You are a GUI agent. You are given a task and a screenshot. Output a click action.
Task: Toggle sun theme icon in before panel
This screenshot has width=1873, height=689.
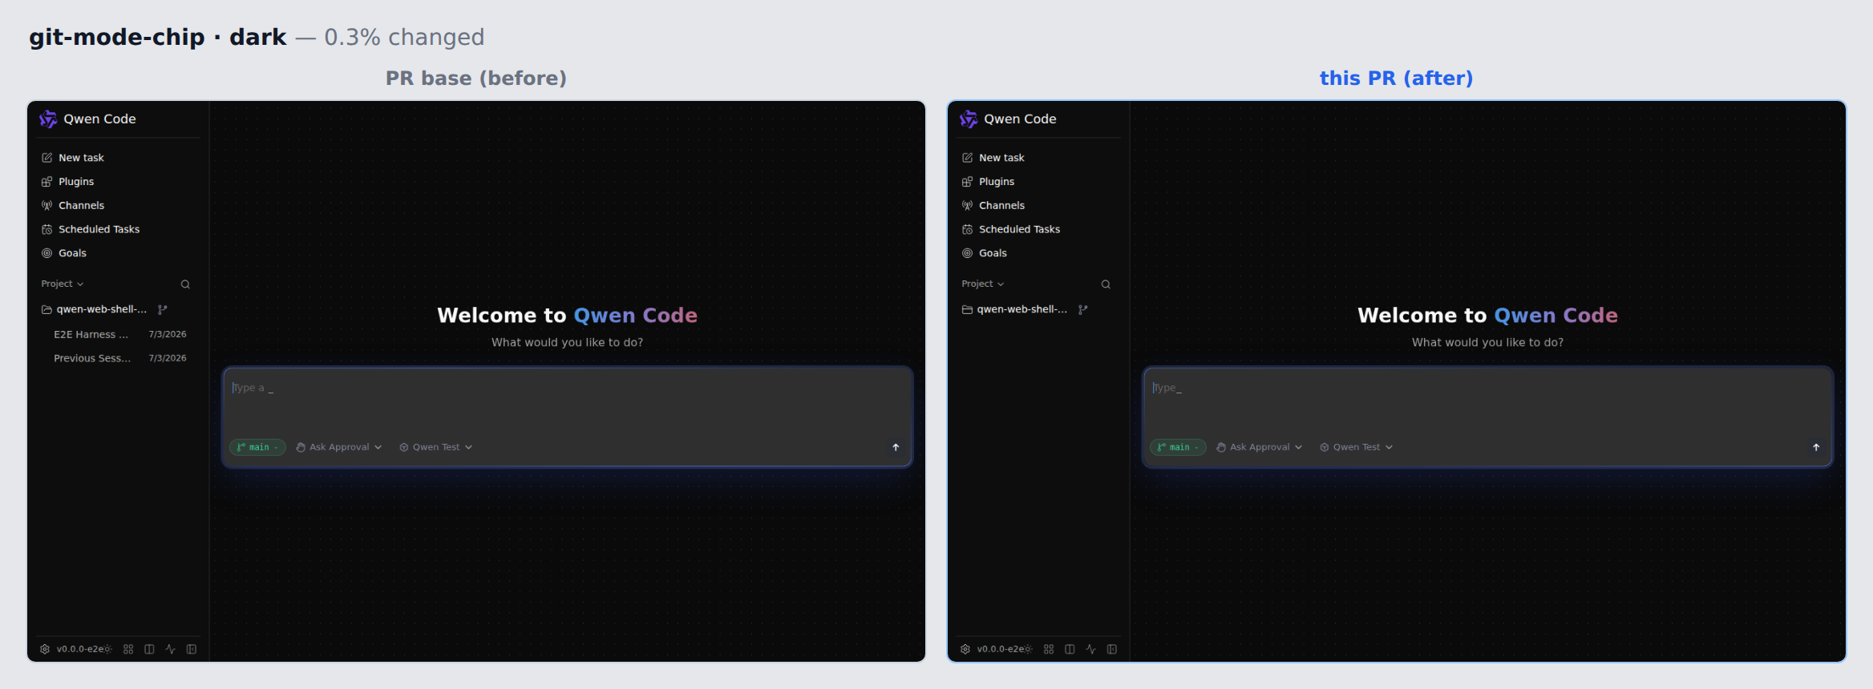coord(108,649)
